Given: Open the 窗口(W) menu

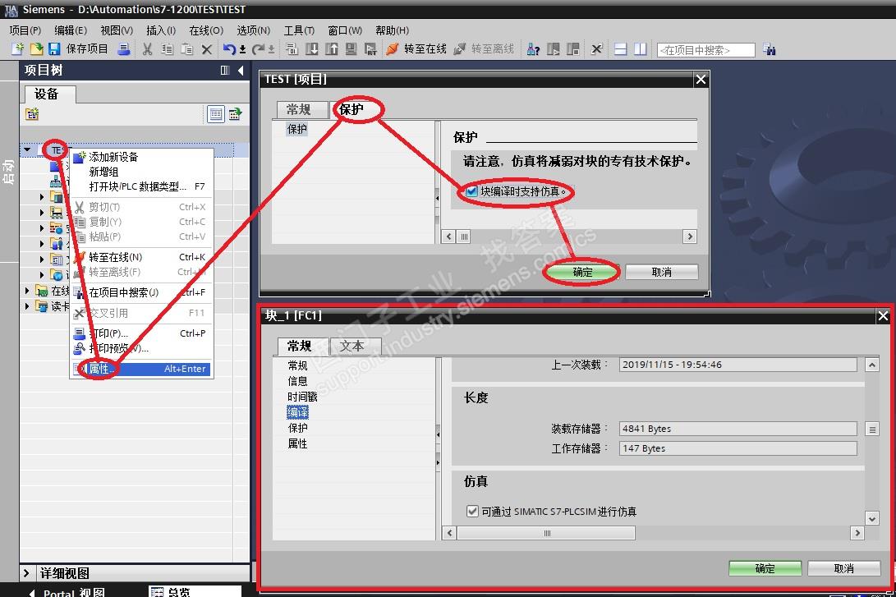Looking at the screenshot, I should point(345,30).
